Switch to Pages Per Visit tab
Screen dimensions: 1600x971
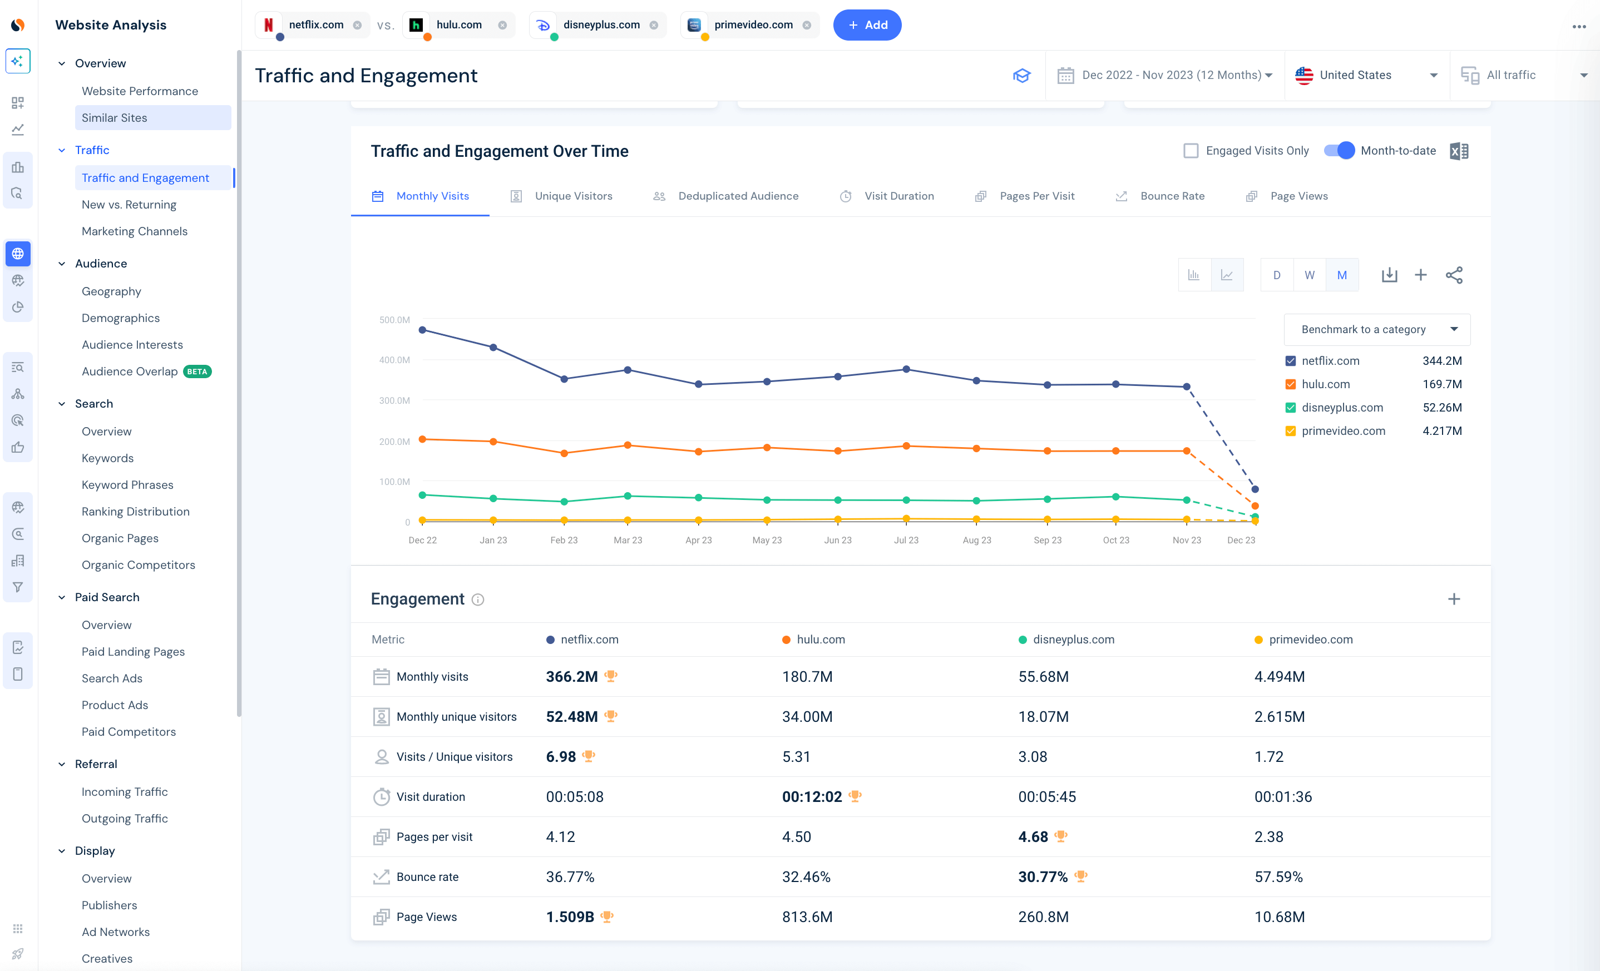tap(1025, 196)
